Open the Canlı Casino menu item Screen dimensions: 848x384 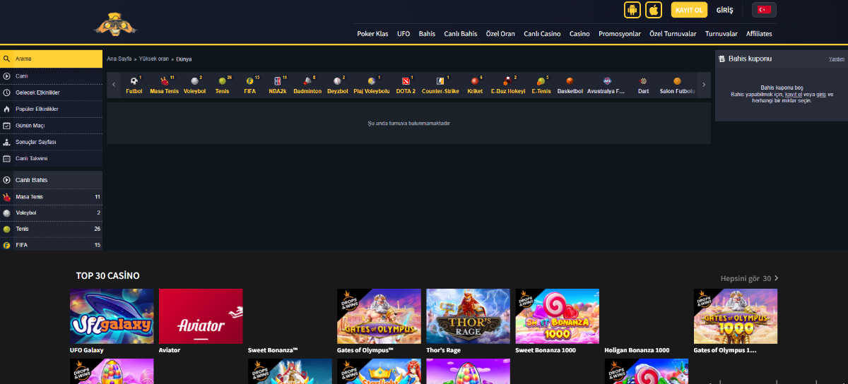[x=542, y=34]
